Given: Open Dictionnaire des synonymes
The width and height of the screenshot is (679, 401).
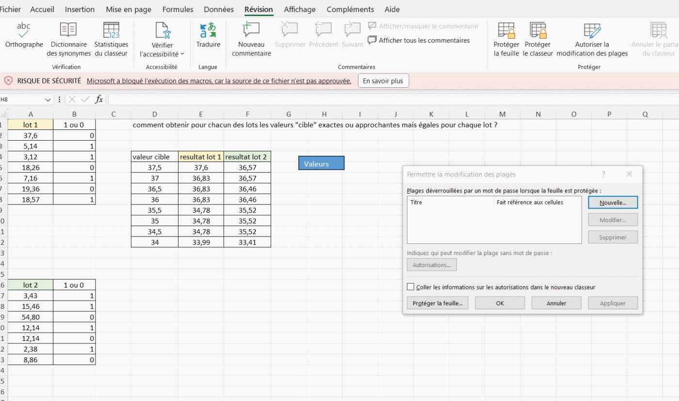Looking at the screenshot, I should (68, 30).
